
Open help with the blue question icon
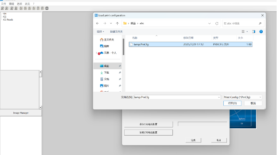[x=261, y=31]
